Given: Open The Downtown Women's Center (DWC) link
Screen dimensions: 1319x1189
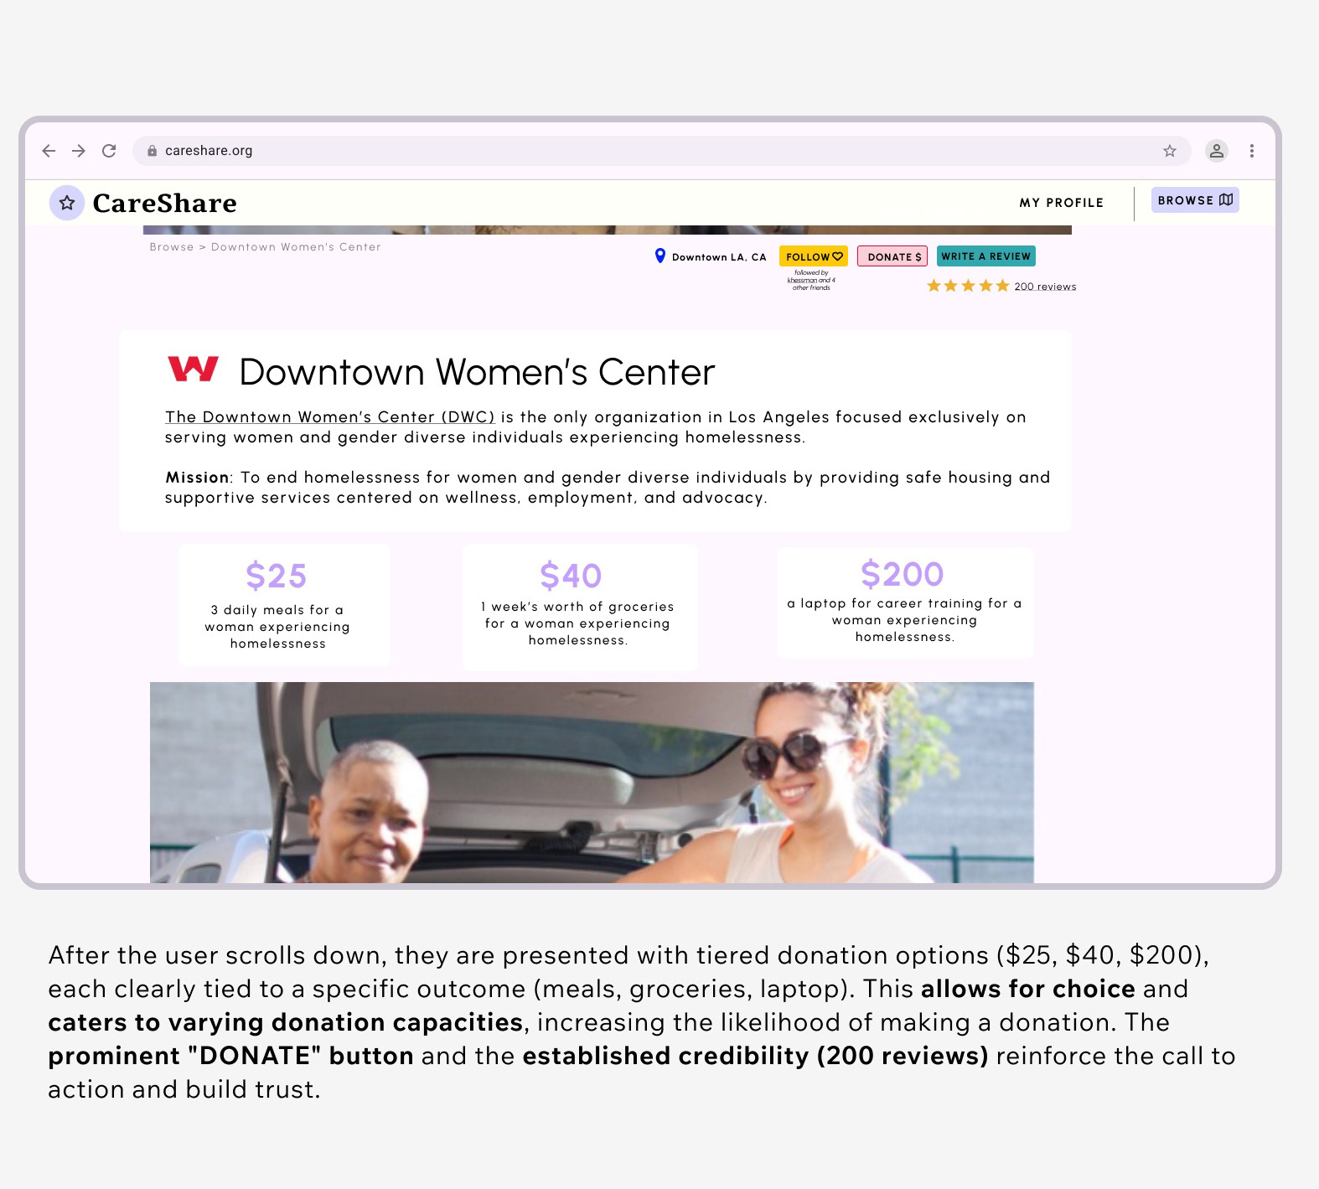Looking at the screenshot, I should tap(329, 417).
